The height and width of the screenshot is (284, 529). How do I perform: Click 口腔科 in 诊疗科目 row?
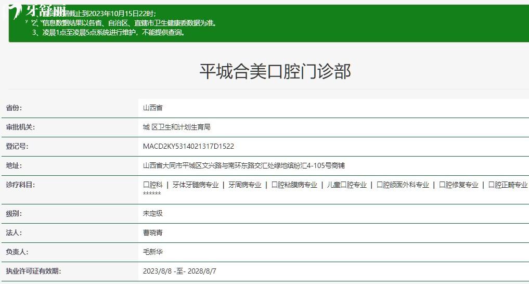[x=153, y=185]
